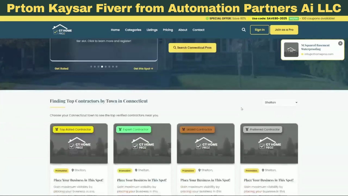Click the Get Rated link
Viewport: 348px width, 196px height.
(61, 69)
